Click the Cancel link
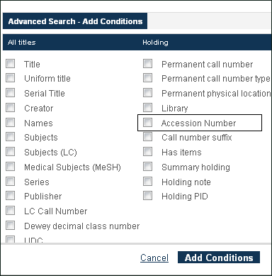272x276 pixels. pos(154,258)
